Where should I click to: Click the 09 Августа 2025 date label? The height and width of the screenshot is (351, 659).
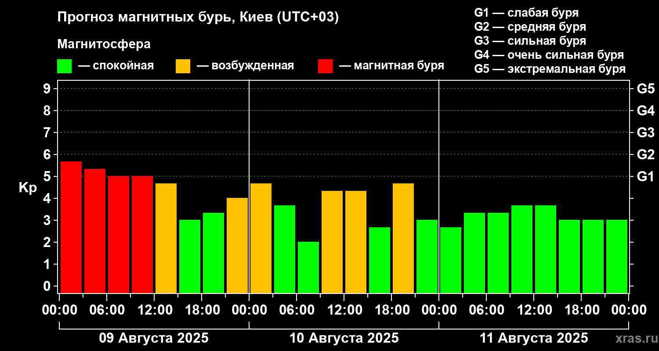[154, 338]
